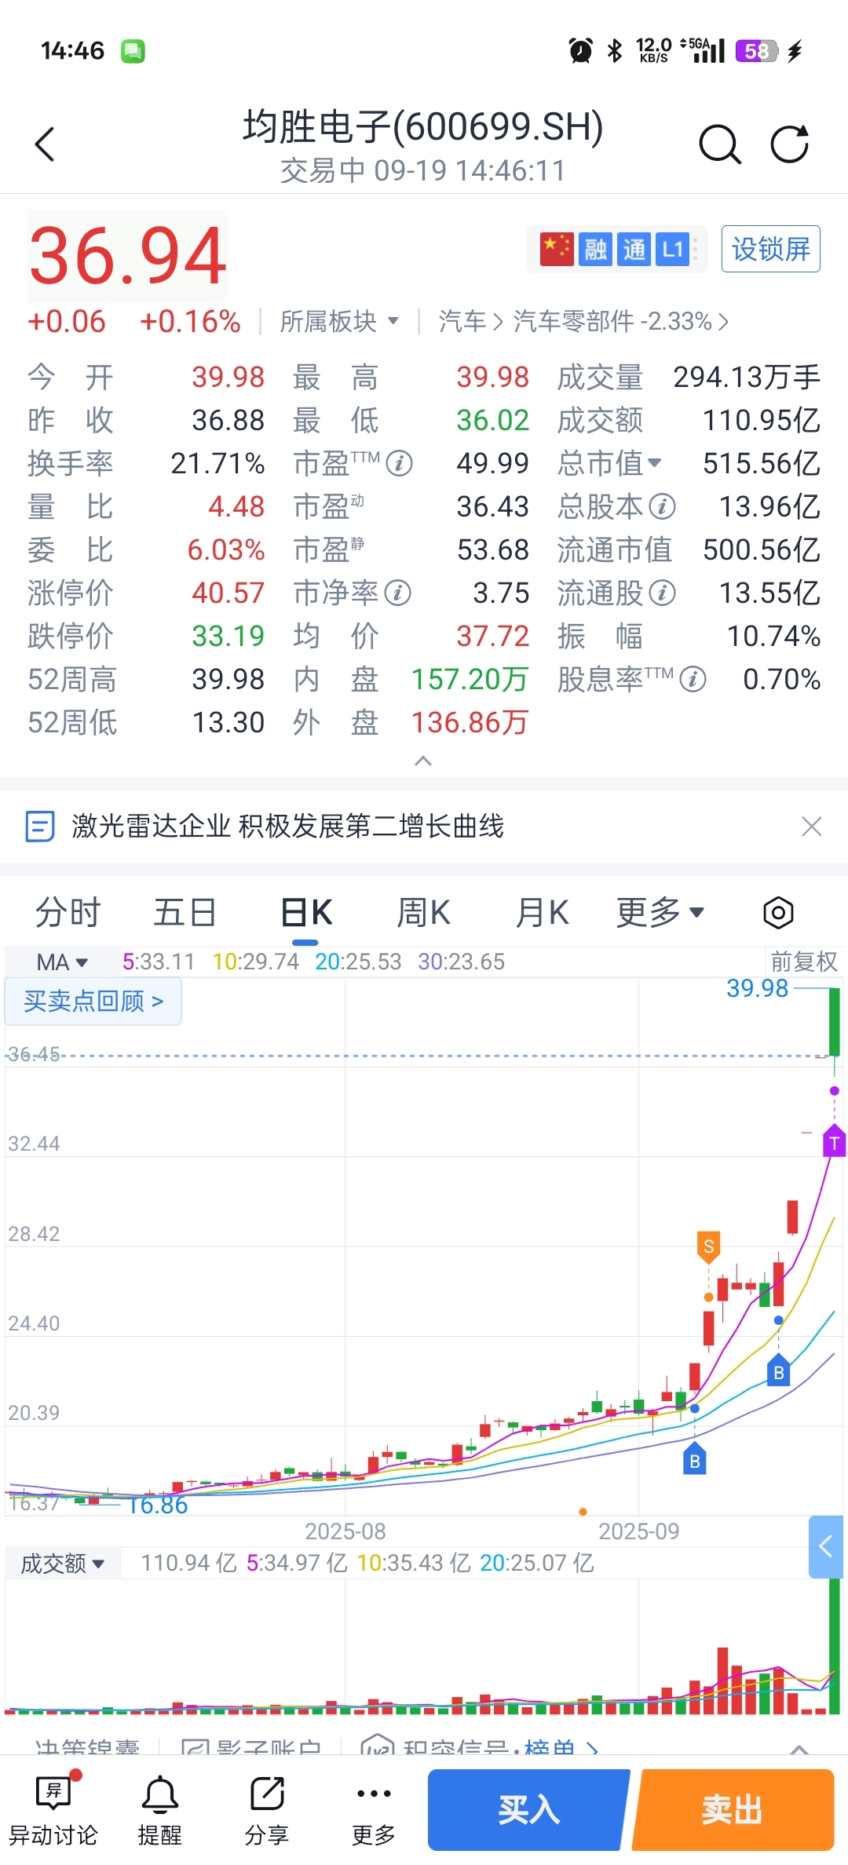
Task: Open the 激光雷达企业 news headline
Action: click(287, 827)
